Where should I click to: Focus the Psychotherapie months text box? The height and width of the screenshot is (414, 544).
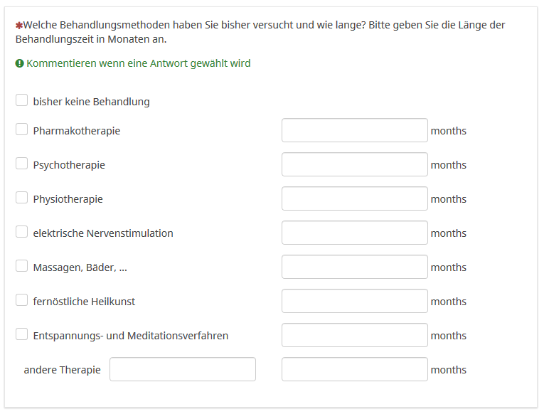point(354,165)
